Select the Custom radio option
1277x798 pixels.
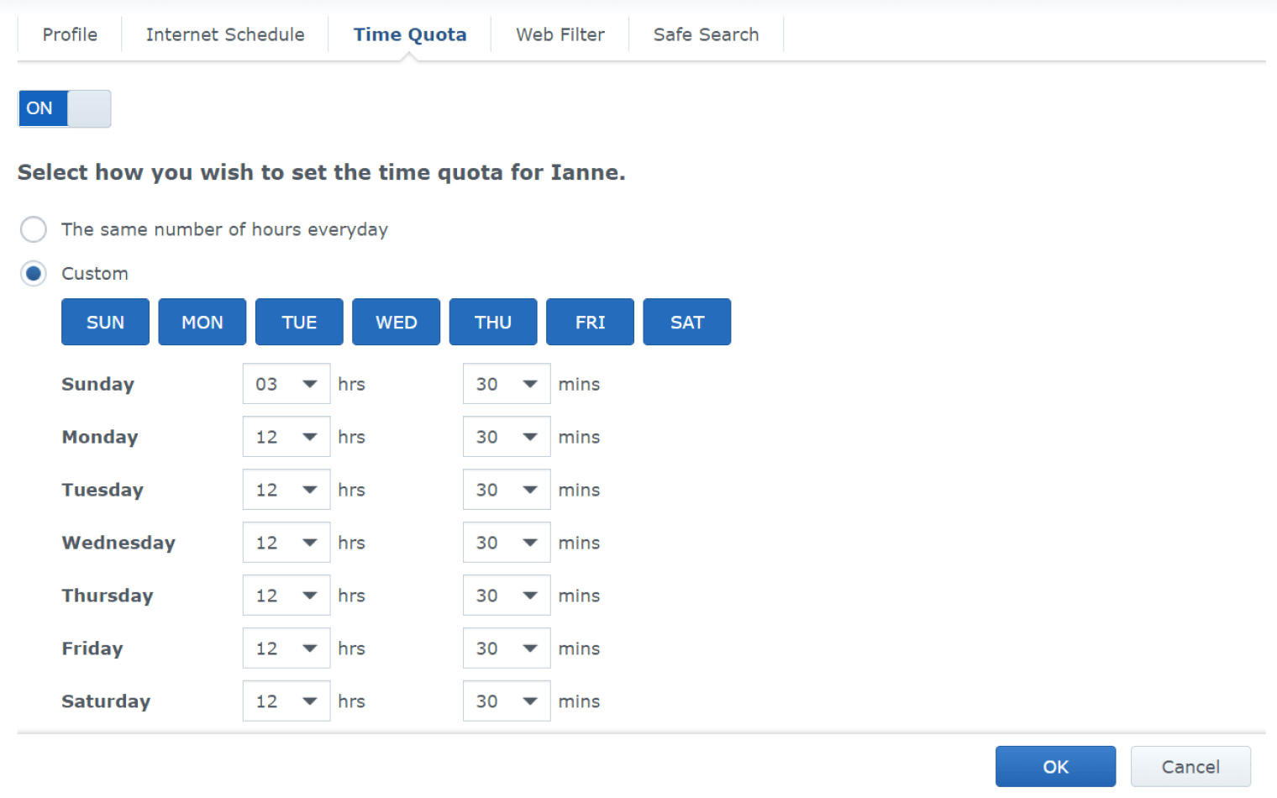(x=34, y=274)
